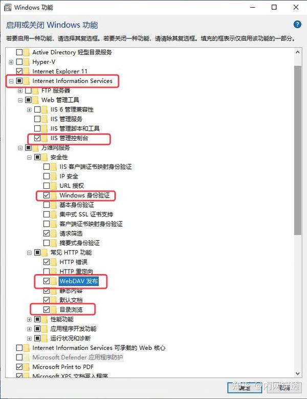Click the 取消 cancel button

(284, 388)
